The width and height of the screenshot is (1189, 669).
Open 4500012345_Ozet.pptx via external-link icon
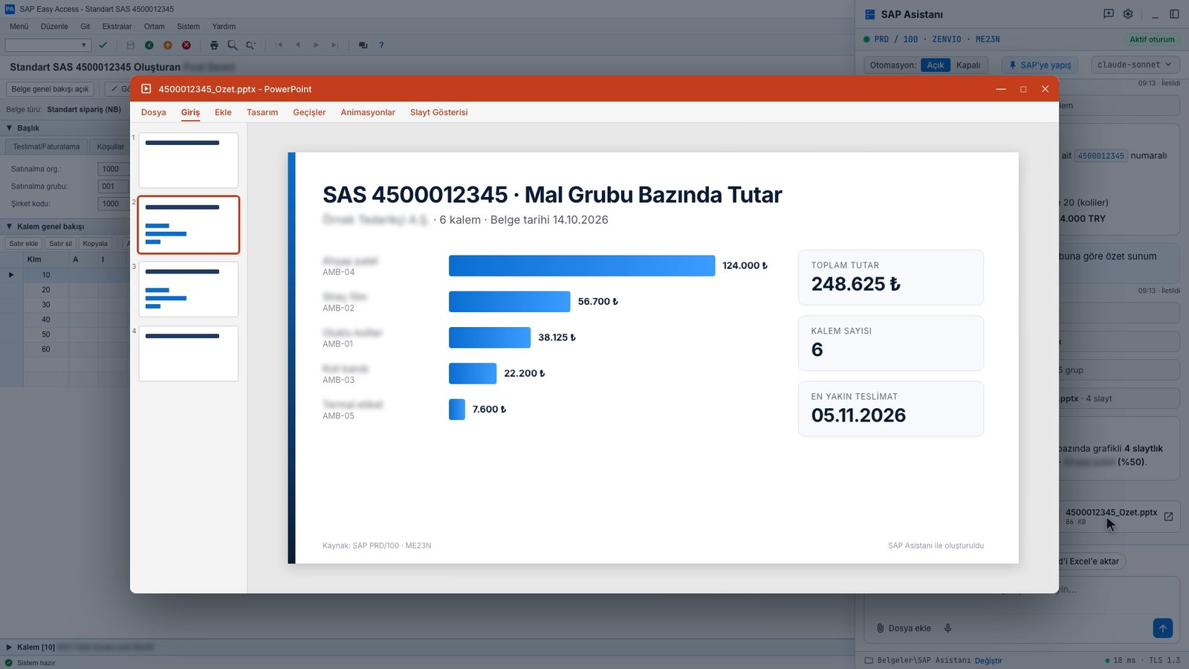point(1168,517)
